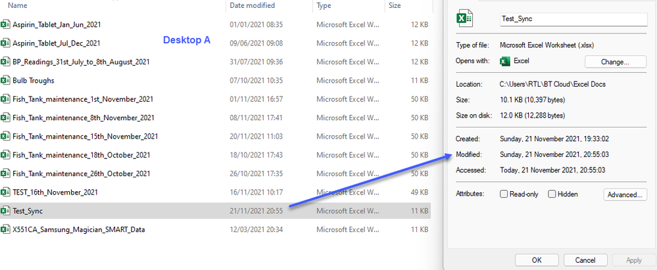Screen dimensions: 657x270
Task: Click Excel icon of BP_Readings file
Action: click(7, 62)
